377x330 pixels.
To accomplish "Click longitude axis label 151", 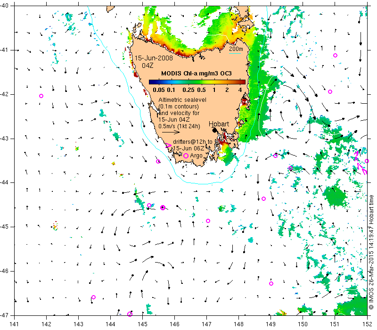I will [x=335, y=324].
